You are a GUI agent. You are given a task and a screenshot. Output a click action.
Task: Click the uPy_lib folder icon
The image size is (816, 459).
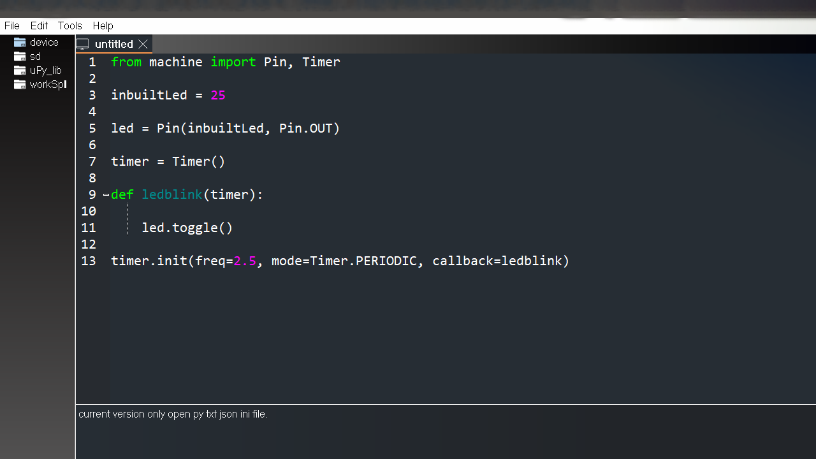coord(20,71)
